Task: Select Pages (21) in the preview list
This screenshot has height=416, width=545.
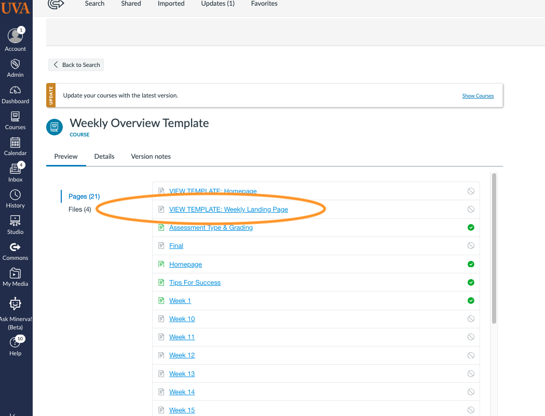Action: (x=84, y=197)
